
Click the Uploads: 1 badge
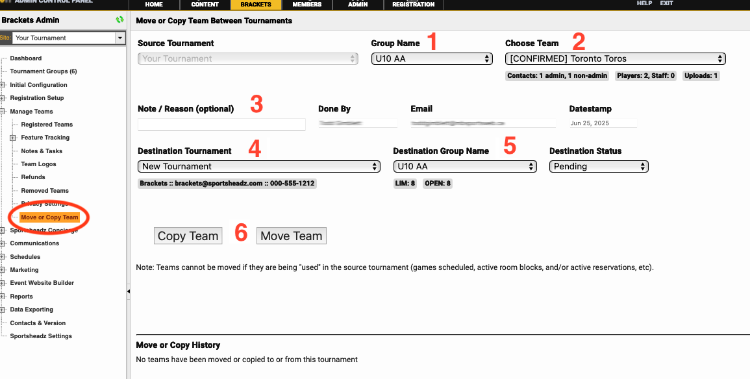point(701,75)
